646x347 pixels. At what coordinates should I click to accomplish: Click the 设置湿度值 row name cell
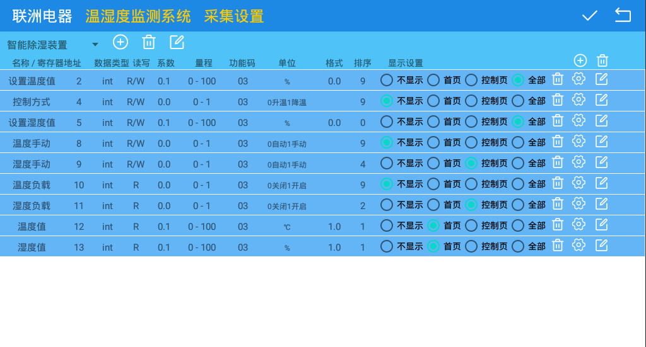(x=32, y=123)
